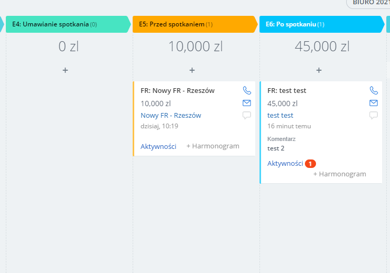The image size is (390, 273).
Task: Click phone icon on test test card
Action: (x=374, y=90)
